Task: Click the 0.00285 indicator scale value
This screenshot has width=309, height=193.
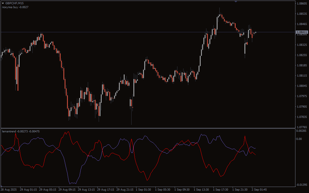Action: pos(301,131)
